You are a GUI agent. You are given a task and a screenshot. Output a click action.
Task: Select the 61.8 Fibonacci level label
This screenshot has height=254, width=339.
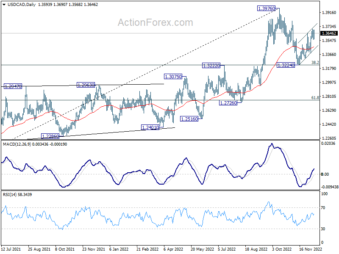(315, 98)
